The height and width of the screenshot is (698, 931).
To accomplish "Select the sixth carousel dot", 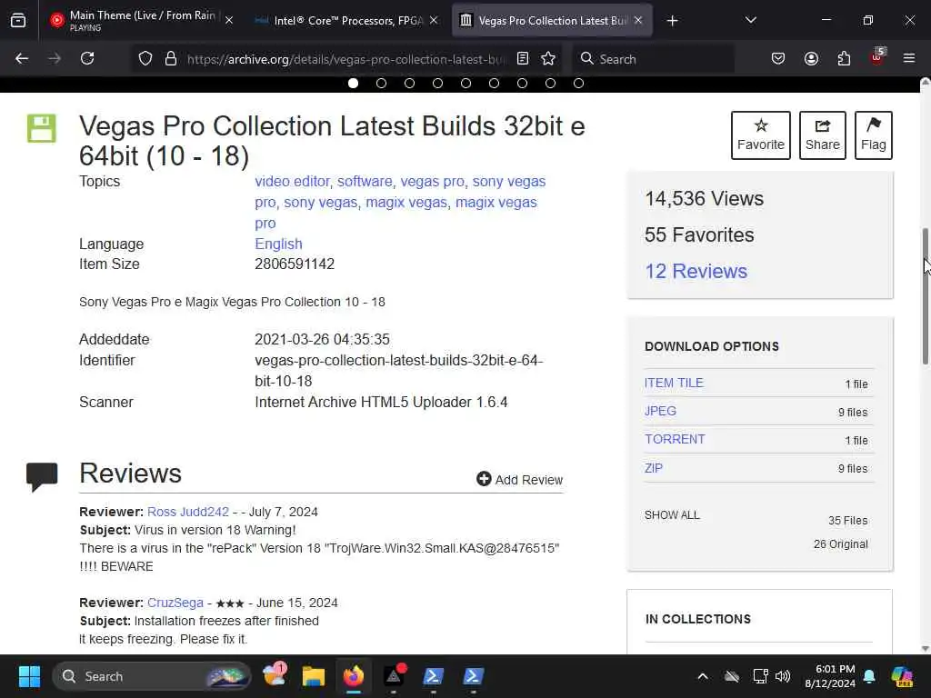I will pos(494,83).
